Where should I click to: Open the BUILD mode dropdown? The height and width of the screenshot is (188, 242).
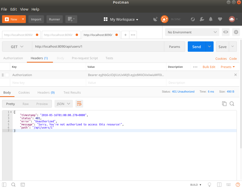click(196, 185)
